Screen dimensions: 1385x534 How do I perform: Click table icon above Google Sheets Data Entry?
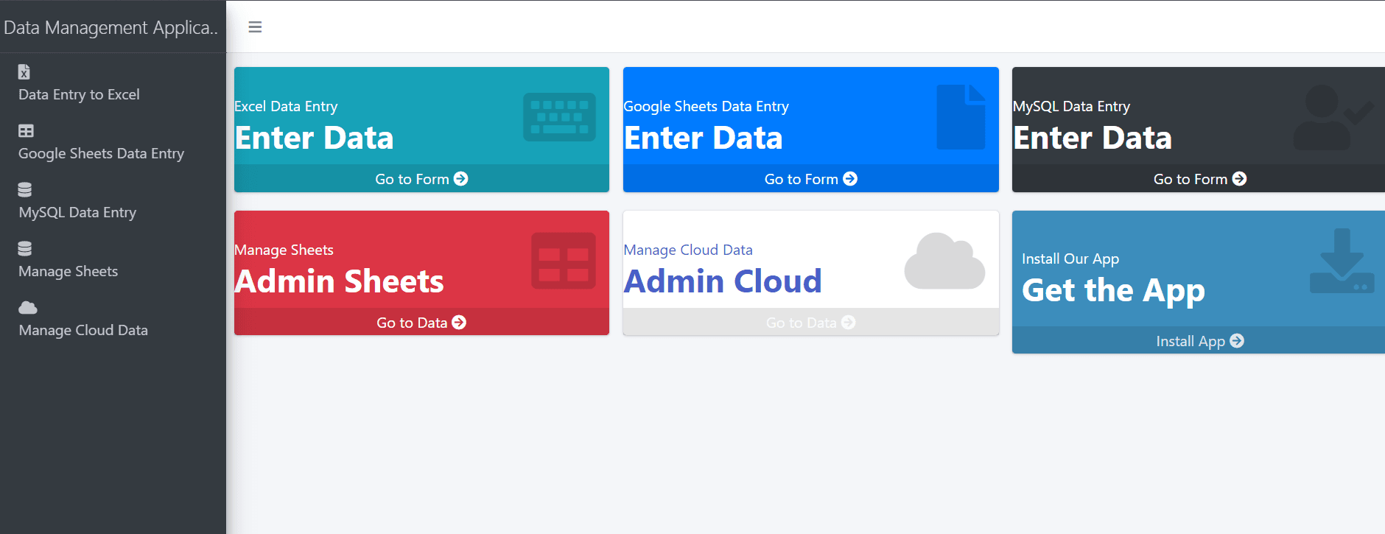26,131
